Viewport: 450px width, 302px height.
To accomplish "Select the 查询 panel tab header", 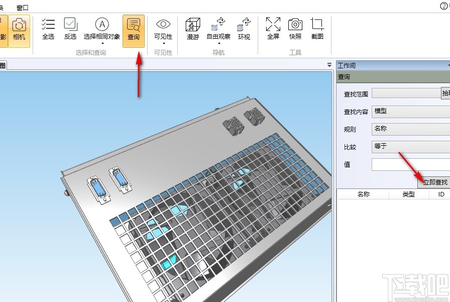I will click(x=343, y=76).
